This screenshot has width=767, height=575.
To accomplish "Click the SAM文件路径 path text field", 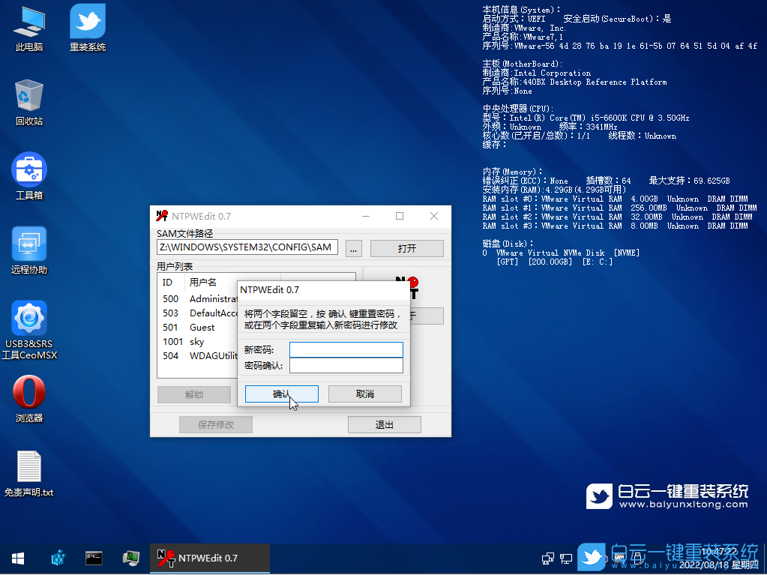I will [247, 247].
